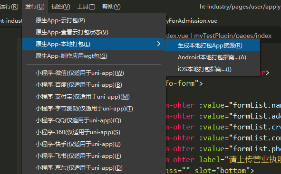The height and width of the screenshot is (174, 281).
Task: Open the 帮助(Y) menu
Action: click(x=111, y=7)
